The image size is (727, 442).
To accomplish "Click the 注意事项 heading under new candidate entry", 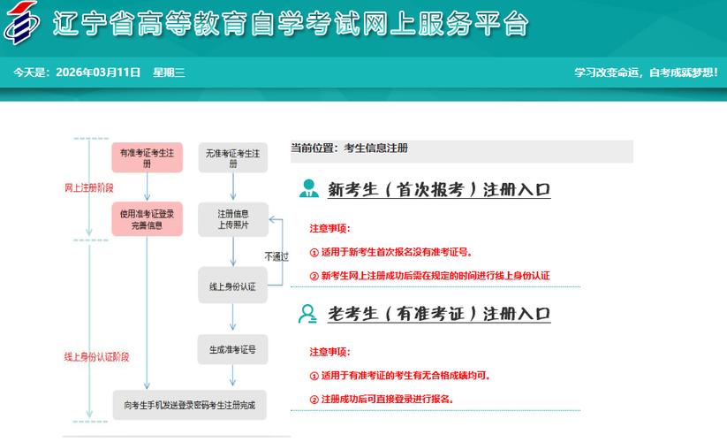I will 329,229.
